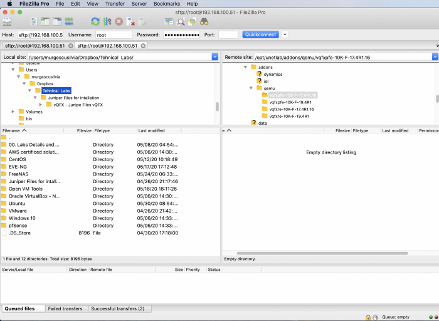Click the Host input field

click(x=41, y=35)
